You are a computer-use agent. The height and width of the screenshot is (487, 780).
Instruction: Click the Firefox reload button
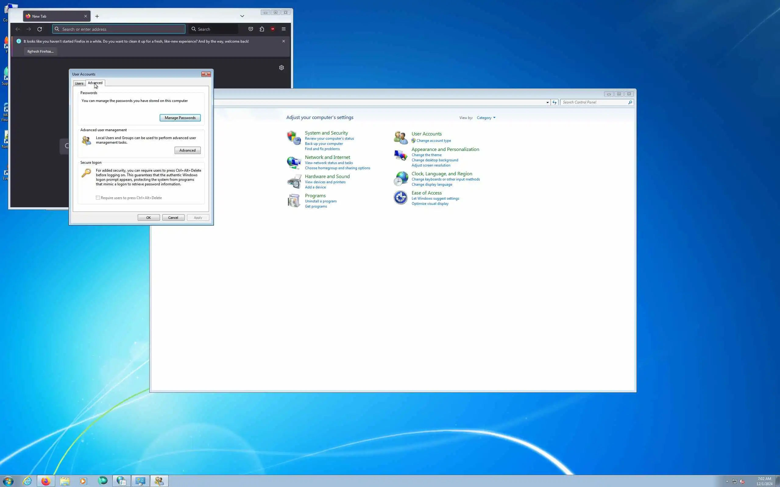click(40, 29)
